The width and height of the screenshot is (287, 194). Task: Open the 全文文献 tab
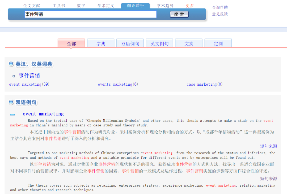click(32, 6)
